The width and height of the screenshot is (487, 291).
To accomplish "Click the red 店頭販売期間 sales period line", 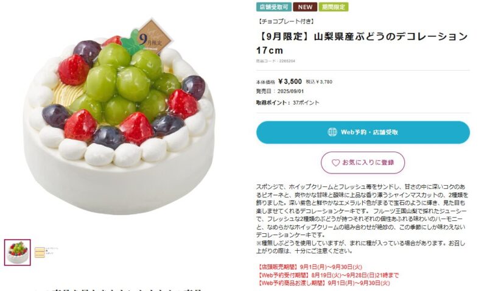I will coord(310,267).
